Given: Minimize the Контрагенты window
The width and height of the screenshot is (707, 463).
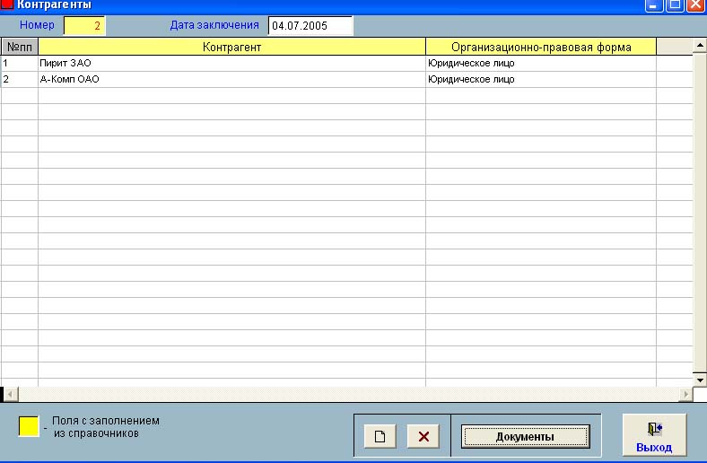Looking at the screenshot, I should click(x=654, y=4).
